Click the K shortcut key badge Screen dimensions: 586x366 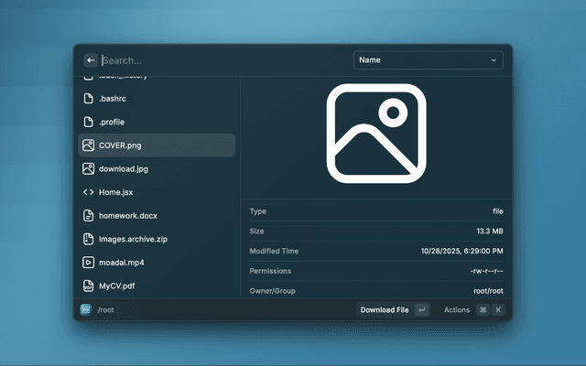coord(499,310)
